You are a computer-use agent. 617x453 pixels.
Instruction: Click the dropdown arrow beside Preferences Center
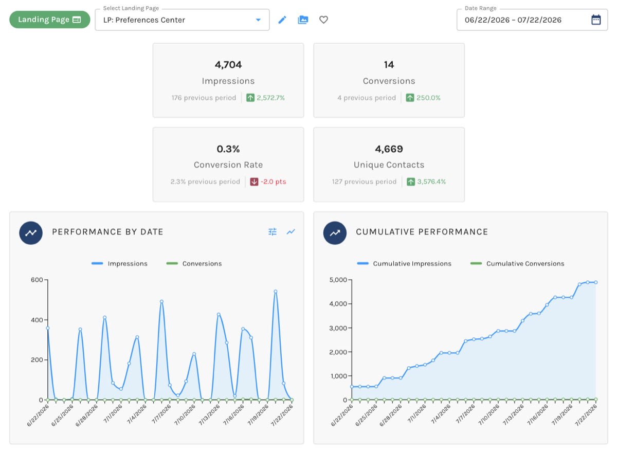pyautogui.click(x=258, y=20)
